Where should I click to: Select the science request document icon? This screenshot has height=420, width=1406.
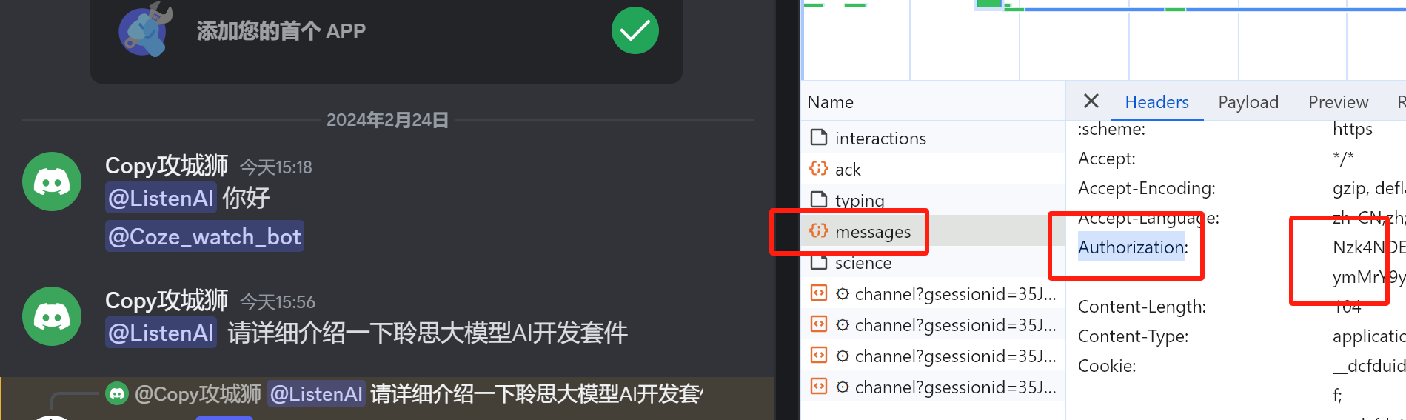pos(819,262)
